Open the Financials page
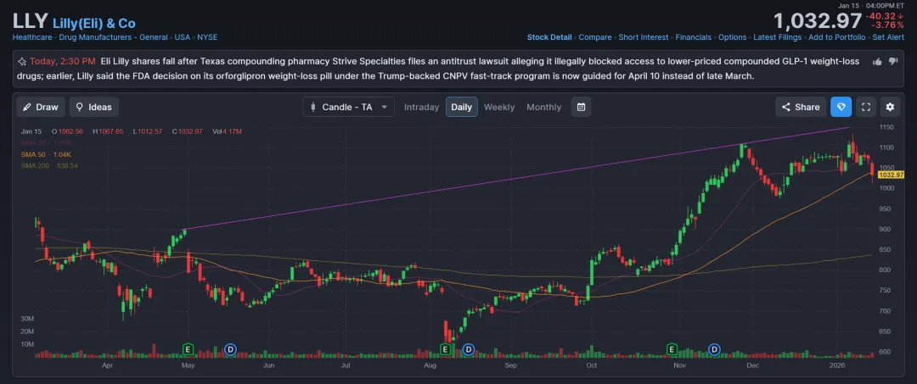 693,37
